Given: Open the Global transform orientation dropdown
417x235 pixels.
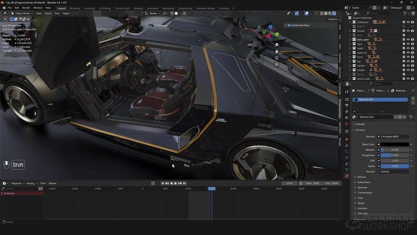Looking at the screenshot, I should coord(153,13).
